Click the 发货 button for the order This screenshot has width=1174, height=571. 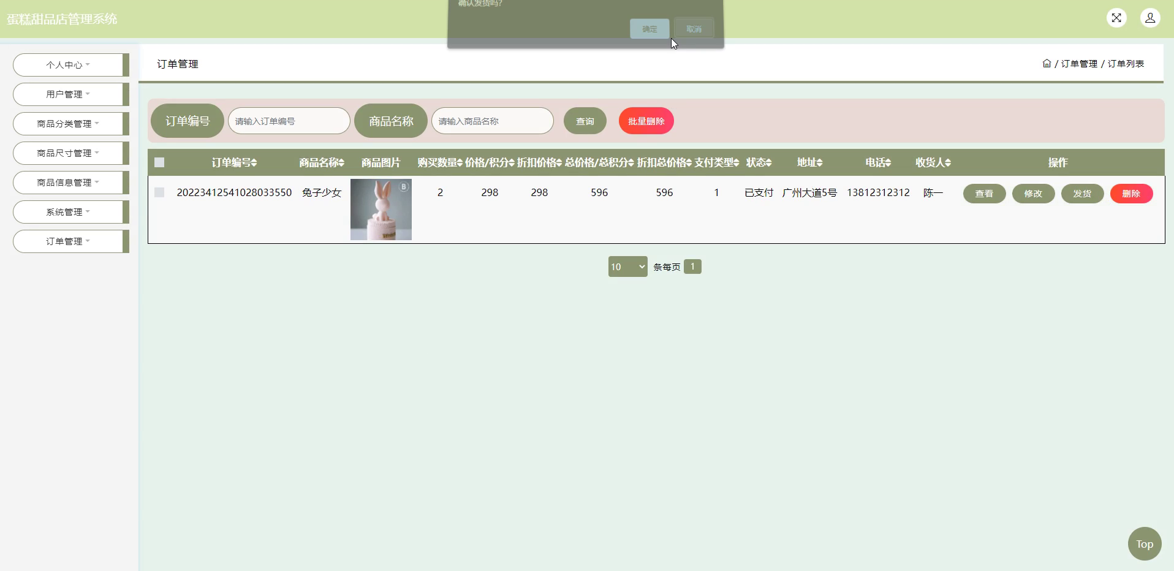click(x=1081, y=193)
